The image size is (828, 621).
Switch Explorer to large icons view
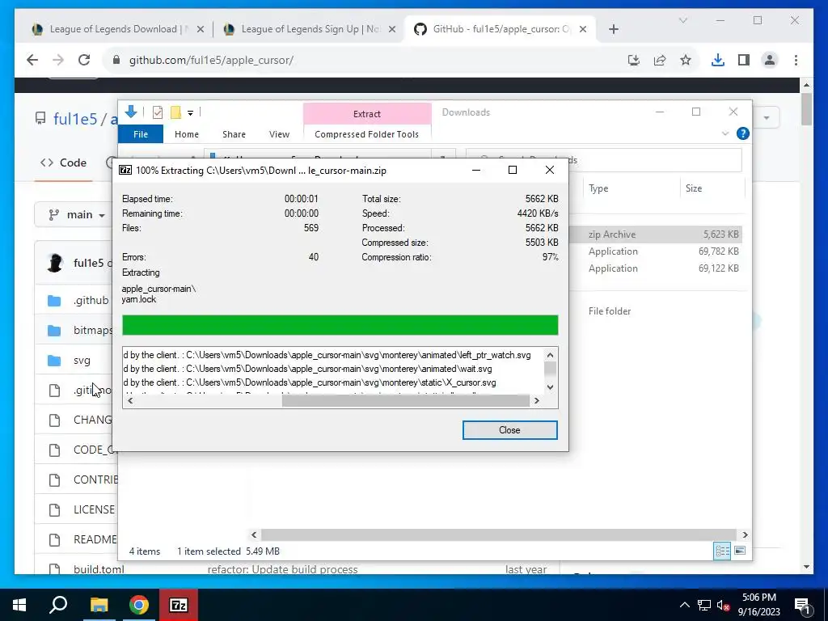click(x=740, y=551)
